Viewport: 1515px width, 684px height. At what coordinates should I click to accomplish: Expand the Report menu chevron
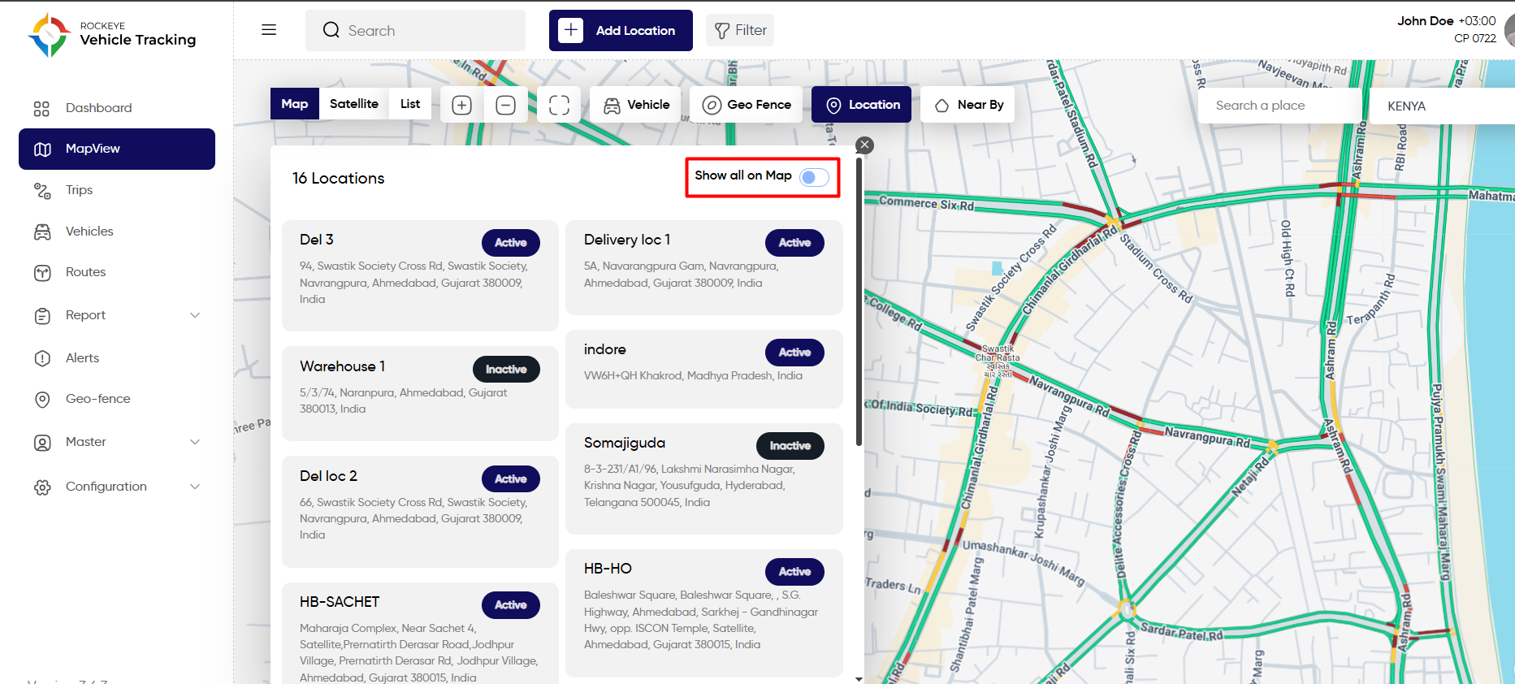[x=195, y=315]
